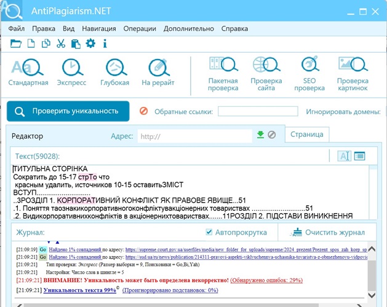Click the Текст(59028) label
The width and height of the screenshot is (387, 307).
[x=38, y=156]
